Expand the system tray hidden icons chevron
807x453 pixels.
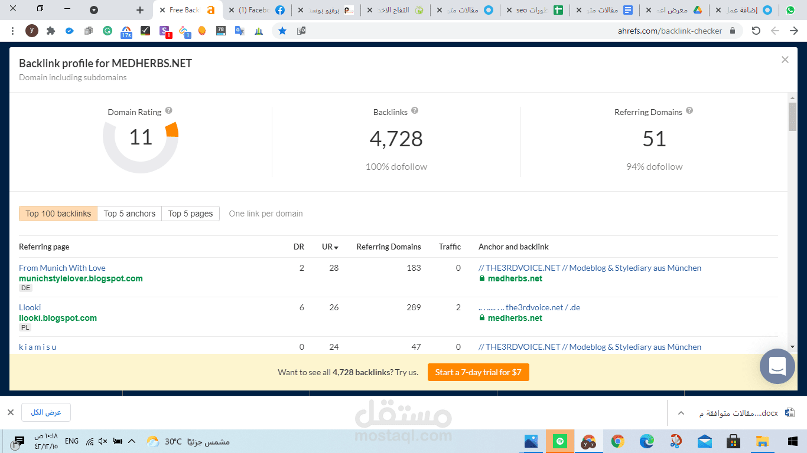[x=132, y=441]
